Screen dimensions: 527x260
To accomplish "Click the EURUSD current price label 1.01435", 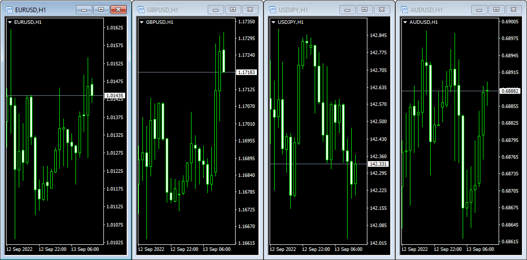I will tap(115, 96).
